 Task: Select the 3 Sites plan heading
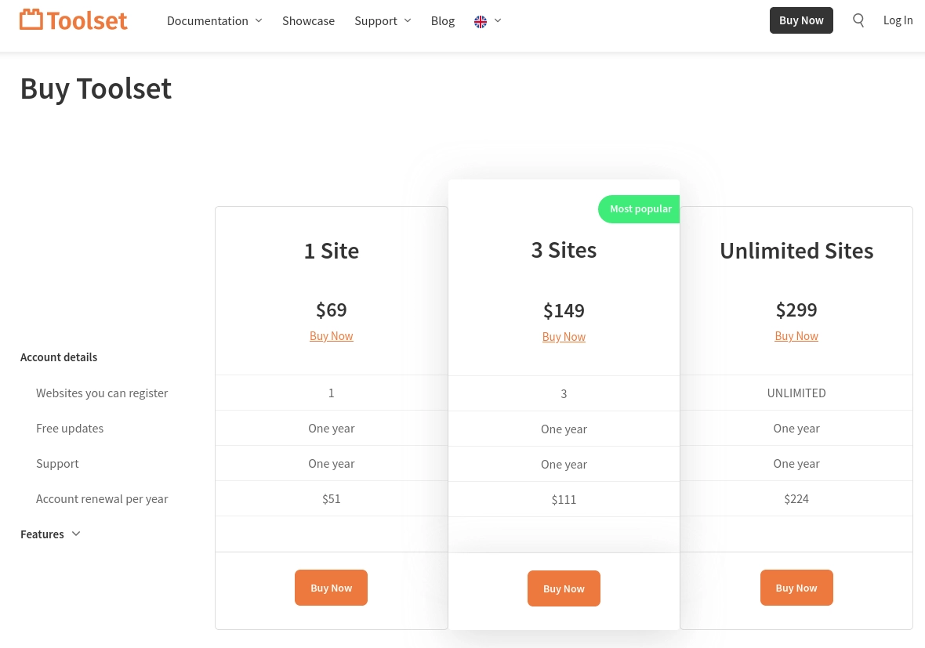coord(564,250)
